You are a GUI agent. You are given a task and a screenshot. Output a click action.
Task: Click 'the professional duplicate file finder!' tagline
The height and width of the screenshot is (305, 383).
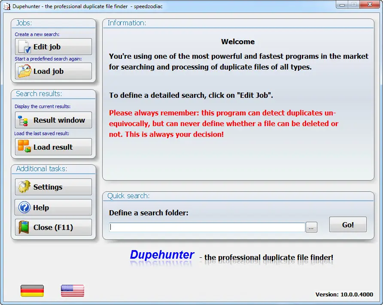[269, 258]
